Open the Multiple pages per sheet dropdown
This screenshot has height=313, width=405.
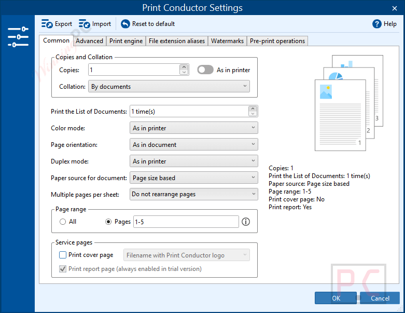[194, 194]
